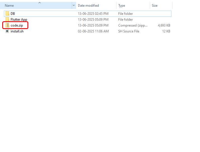Click the DB folder icon

click(x=7, y=13)
